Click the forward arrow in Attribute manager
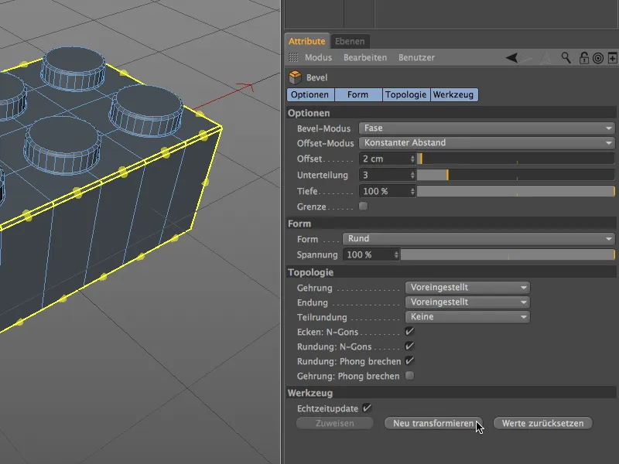619x464 pixels. point(527,58)
